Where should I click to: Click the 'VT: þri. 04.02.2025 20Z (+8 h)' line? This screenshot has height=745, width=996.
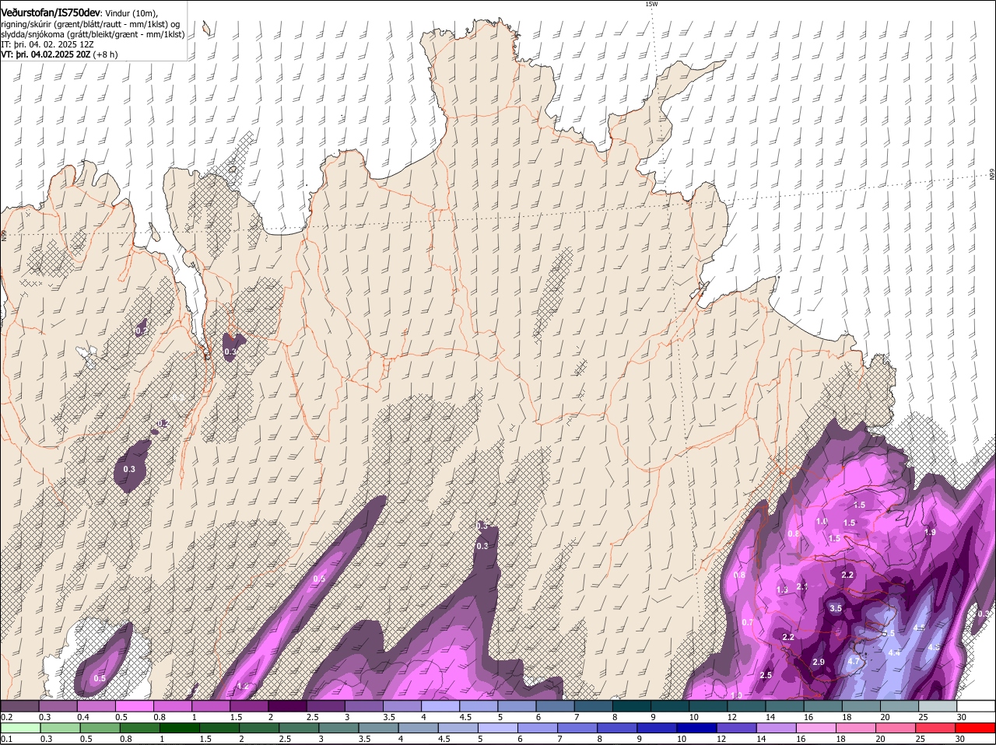point(59,54)
